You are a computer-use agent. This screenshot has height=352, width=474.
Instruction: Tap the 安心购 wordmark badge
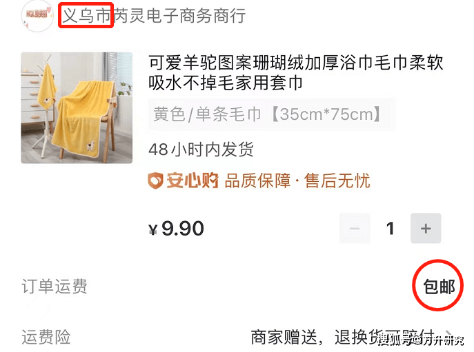click(192, 180)
